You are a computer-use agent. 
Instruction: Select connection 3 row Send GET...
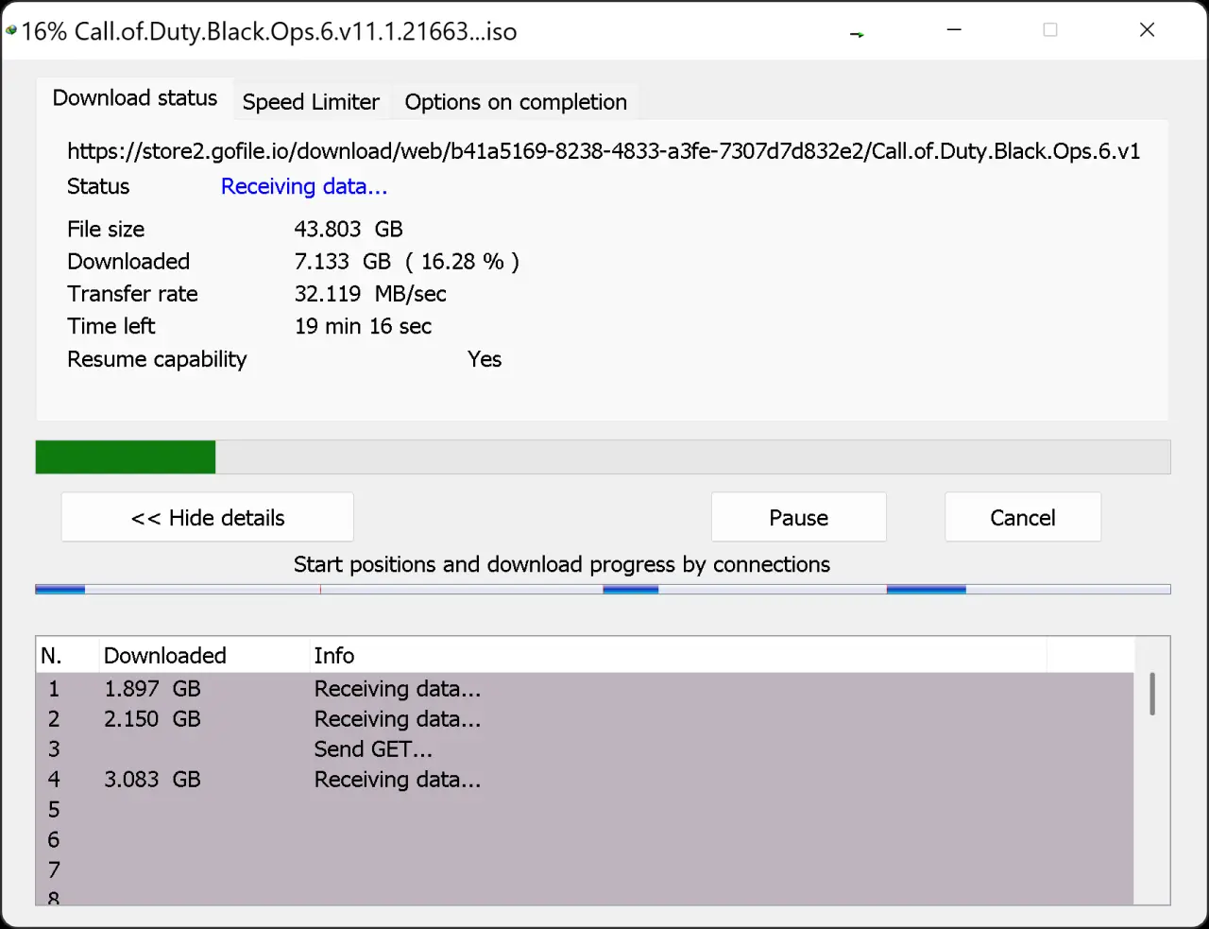click(x=585, y=748)
